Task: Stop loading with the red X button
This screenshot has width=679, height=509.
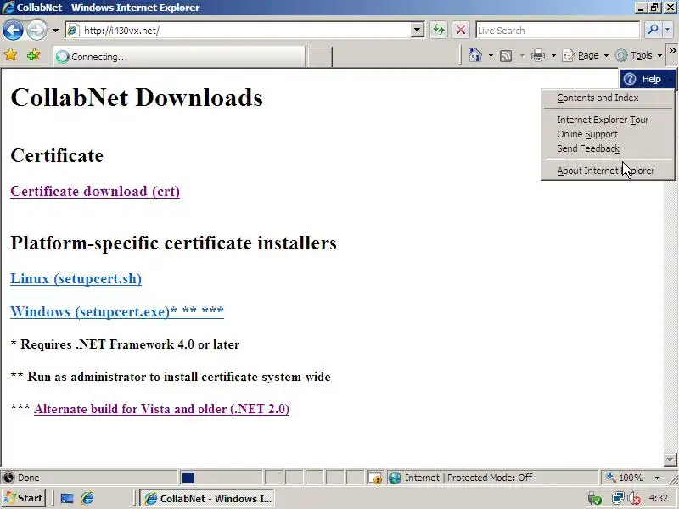Action: click(461, 31)
